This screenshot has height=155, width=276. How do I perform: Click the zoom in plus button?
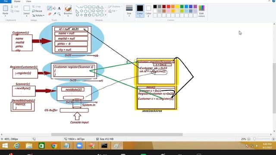(273, 139)
